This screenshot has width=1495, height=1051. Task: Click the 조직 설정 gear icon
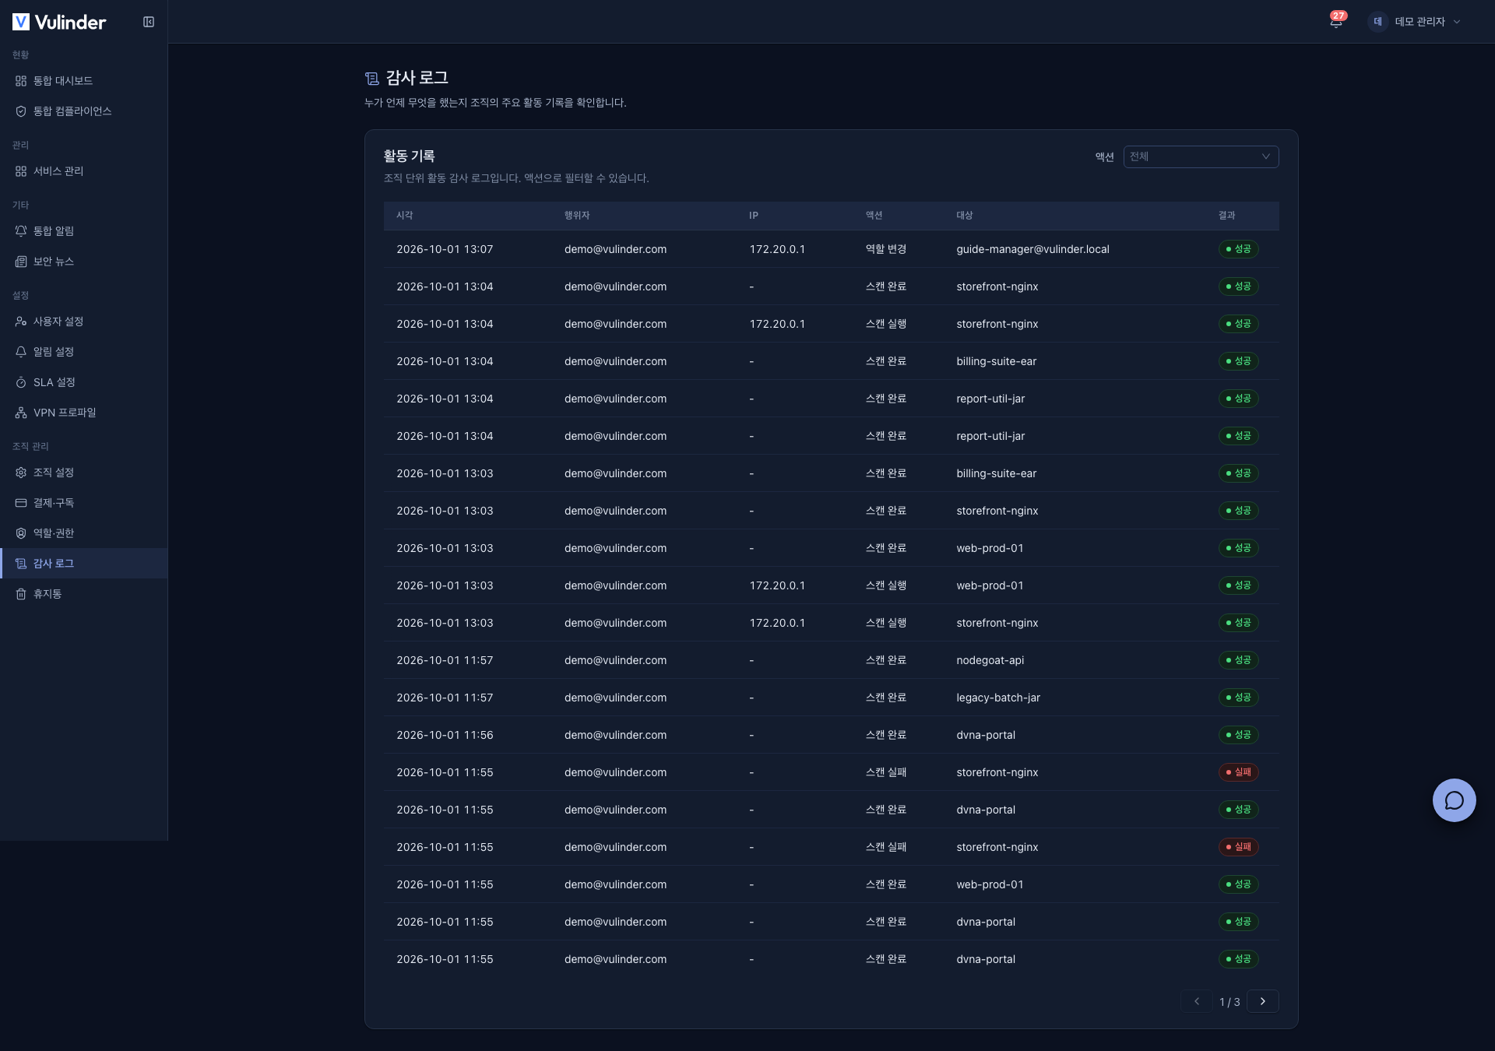click(x=21, y=473)
